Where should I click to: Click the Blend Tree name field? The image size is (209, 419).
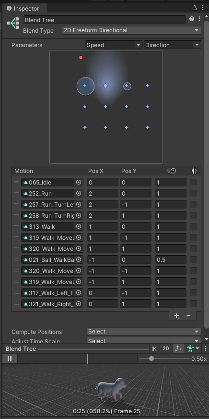104,20
